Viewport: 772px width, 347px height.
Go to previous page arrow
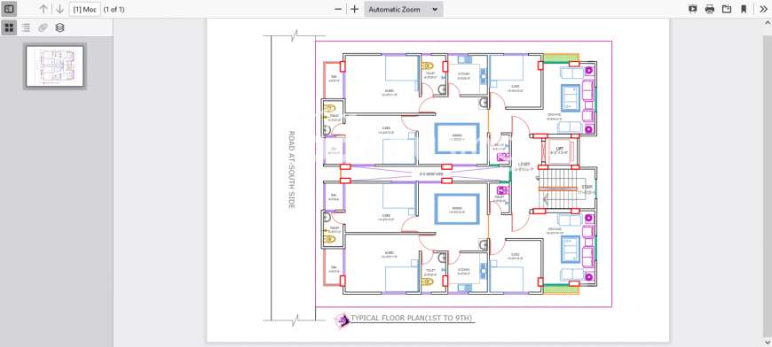click(43, 9)
